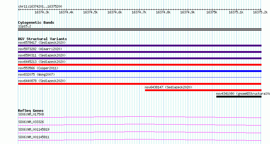Open the SOX6|NM_017508 transcript label
Viewport: 270px width, 144px height.
[x=31, y=114]
